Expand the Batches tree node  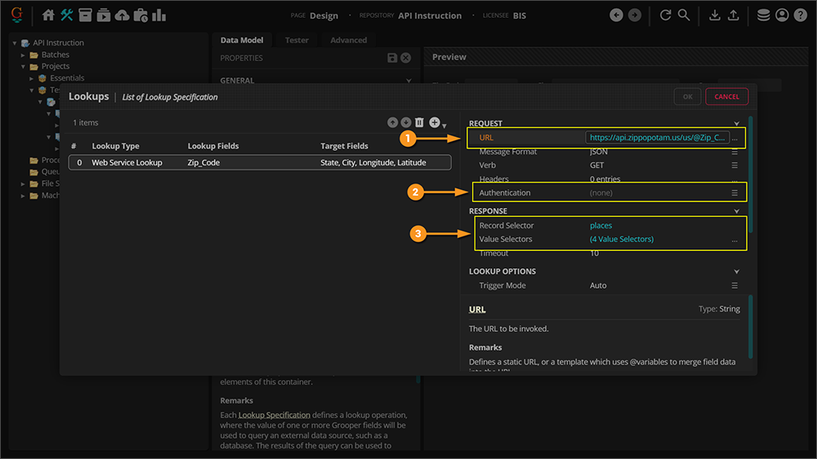click(24, 55)
